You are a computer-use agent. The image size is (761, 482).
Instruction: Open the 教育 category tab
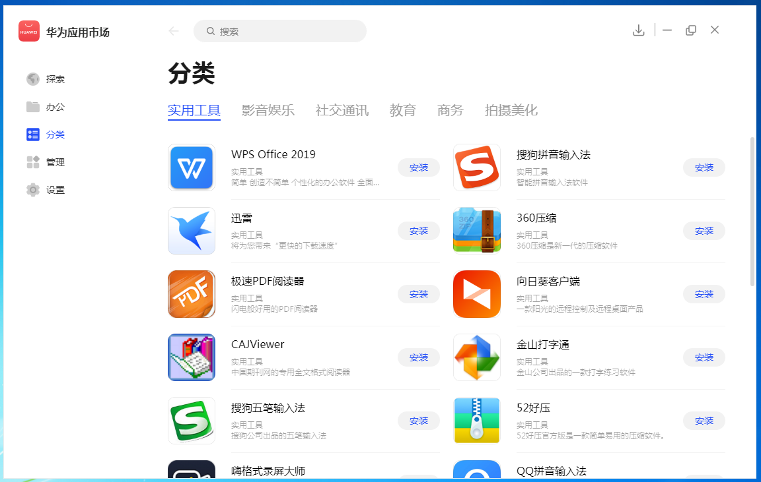click(x=403, y=111)
